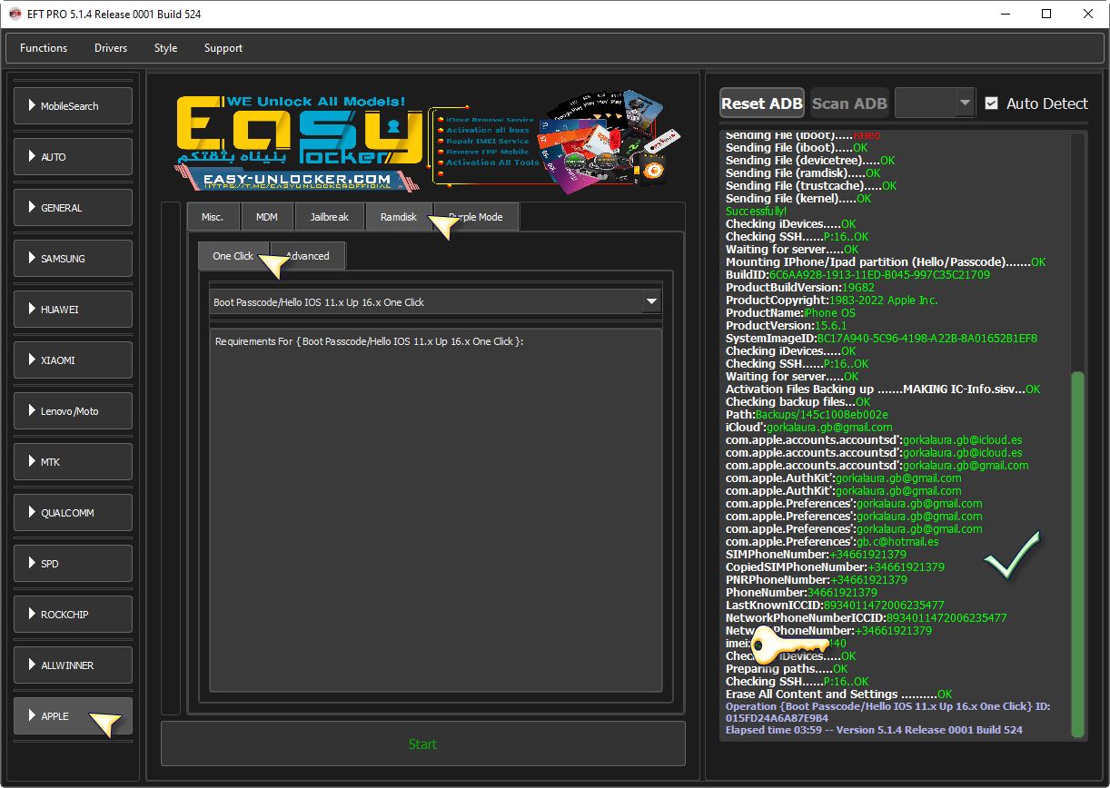The image size is (1110, 788).
Task: Click the ProductCopyright 1983-2022 Apple line
Action: point(832,300)
